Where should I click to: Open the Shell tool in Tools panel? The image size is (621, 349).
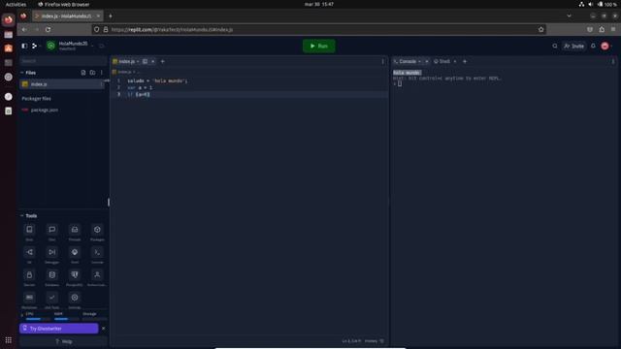pos(75,255)
